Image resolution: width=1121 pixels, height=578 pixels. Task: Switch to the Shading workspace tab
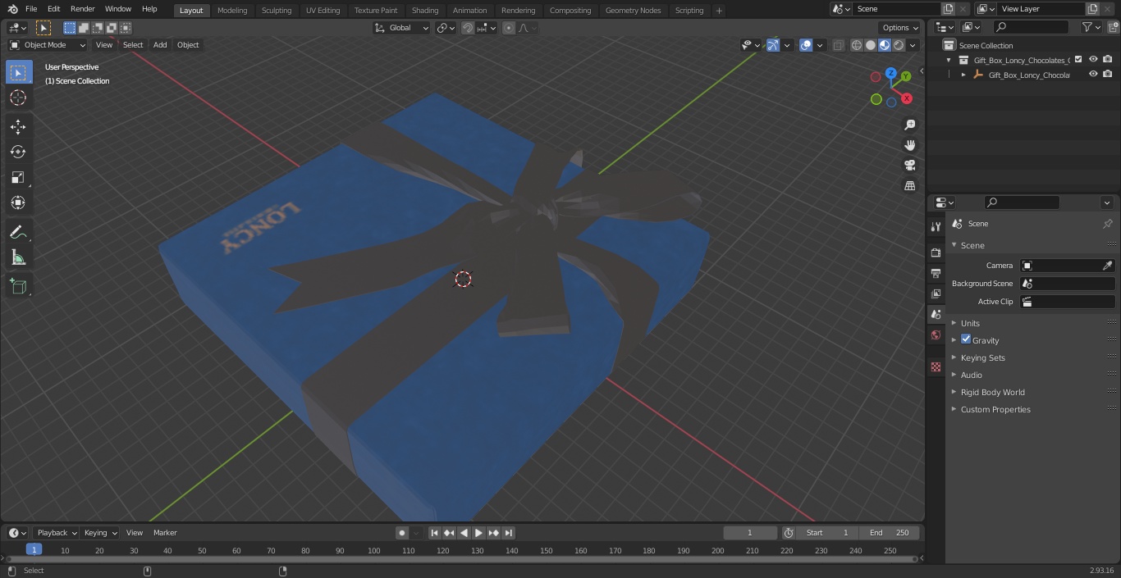click(x=425, y=11)
